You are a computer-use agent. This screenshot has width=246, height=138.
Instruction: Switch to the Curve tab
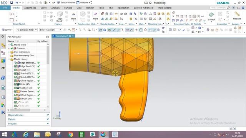(43, 8)
